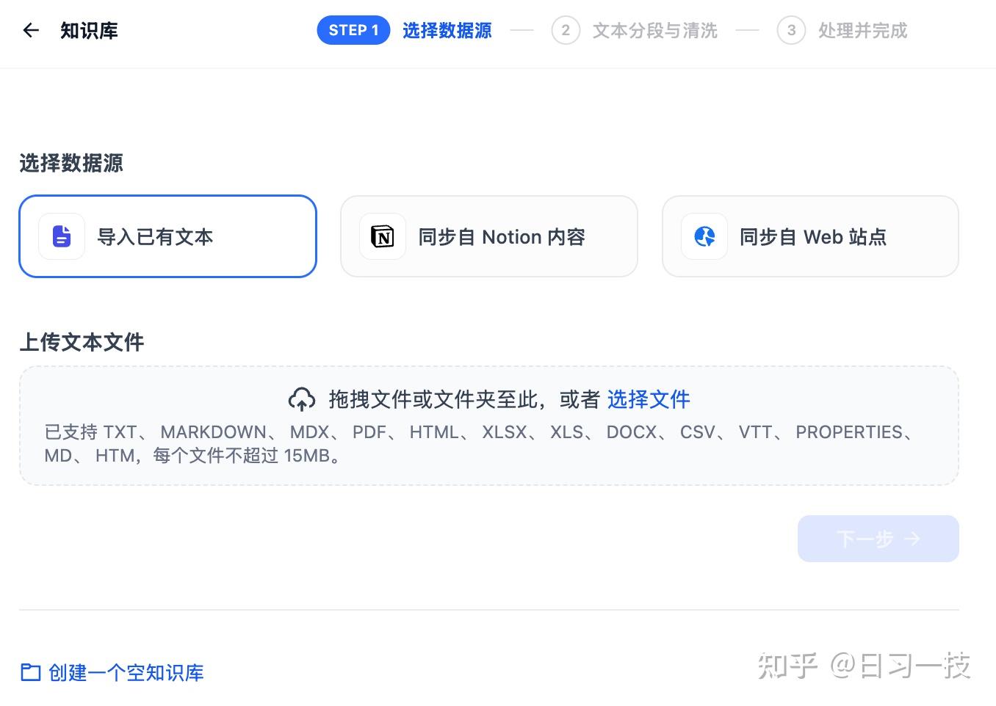Open the 选择文件 file picker link
This screenshot has width=996, height=706.
[649, 399]
